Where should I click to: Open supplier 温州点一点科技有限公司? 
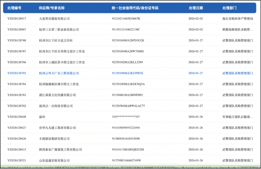point(56,106)
